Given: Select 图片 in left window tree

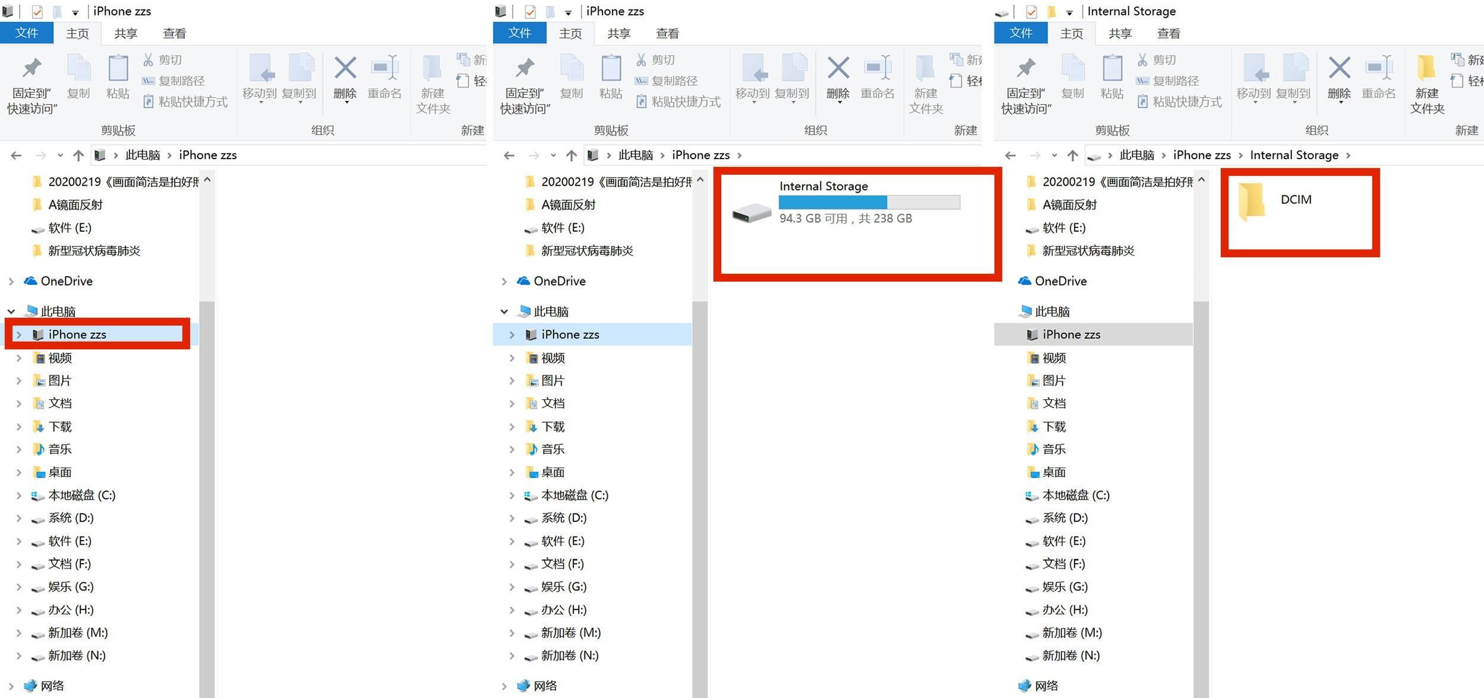Looking at the screenshot, I should [x=60, y=381].
